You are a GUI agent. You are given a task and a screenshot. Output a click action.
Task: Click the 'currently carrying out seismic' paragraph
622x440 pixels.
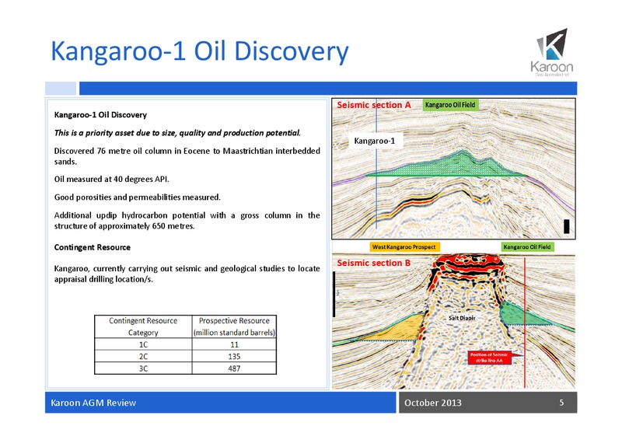[187, 274]
